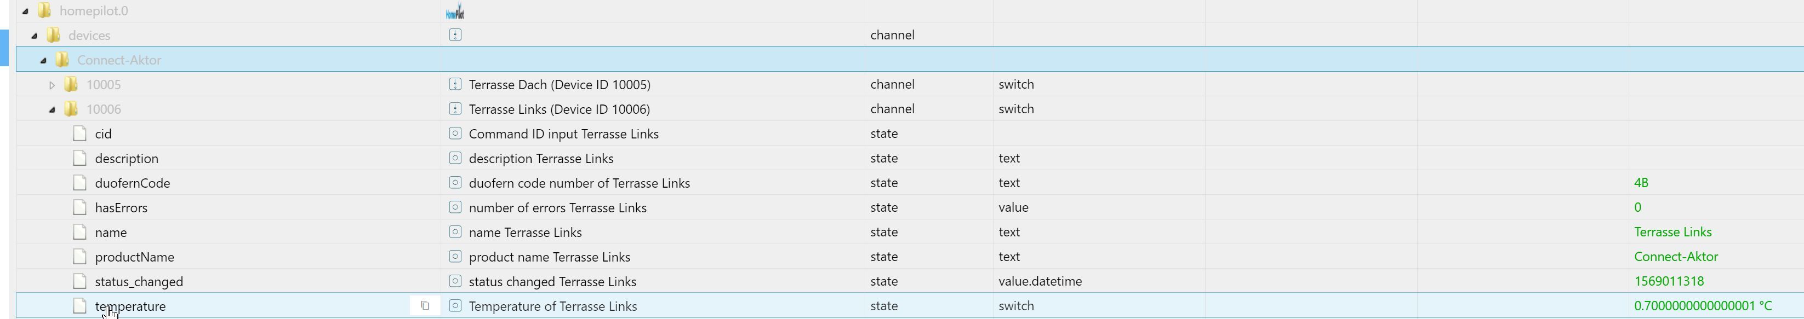Image resolution: width=1804 pixels, height=319 pixels.
Task: Click the channel icon beside Terrasse Links
Action: tap(455, 108)
